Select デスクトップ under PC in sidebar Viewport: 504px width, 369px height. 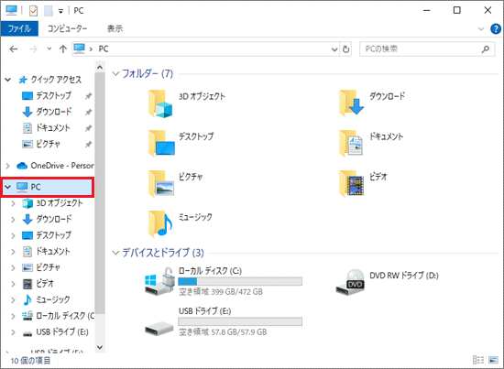point(47,235)
